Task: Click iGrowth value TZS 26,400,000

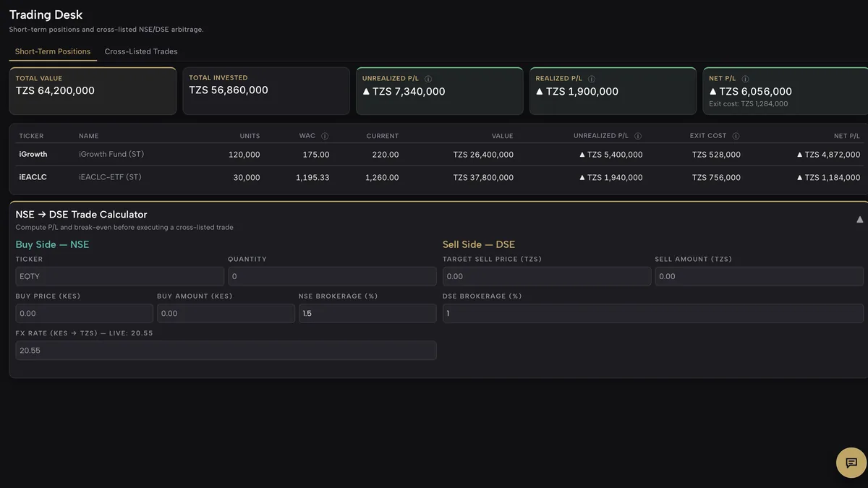Action: (483, 155)
